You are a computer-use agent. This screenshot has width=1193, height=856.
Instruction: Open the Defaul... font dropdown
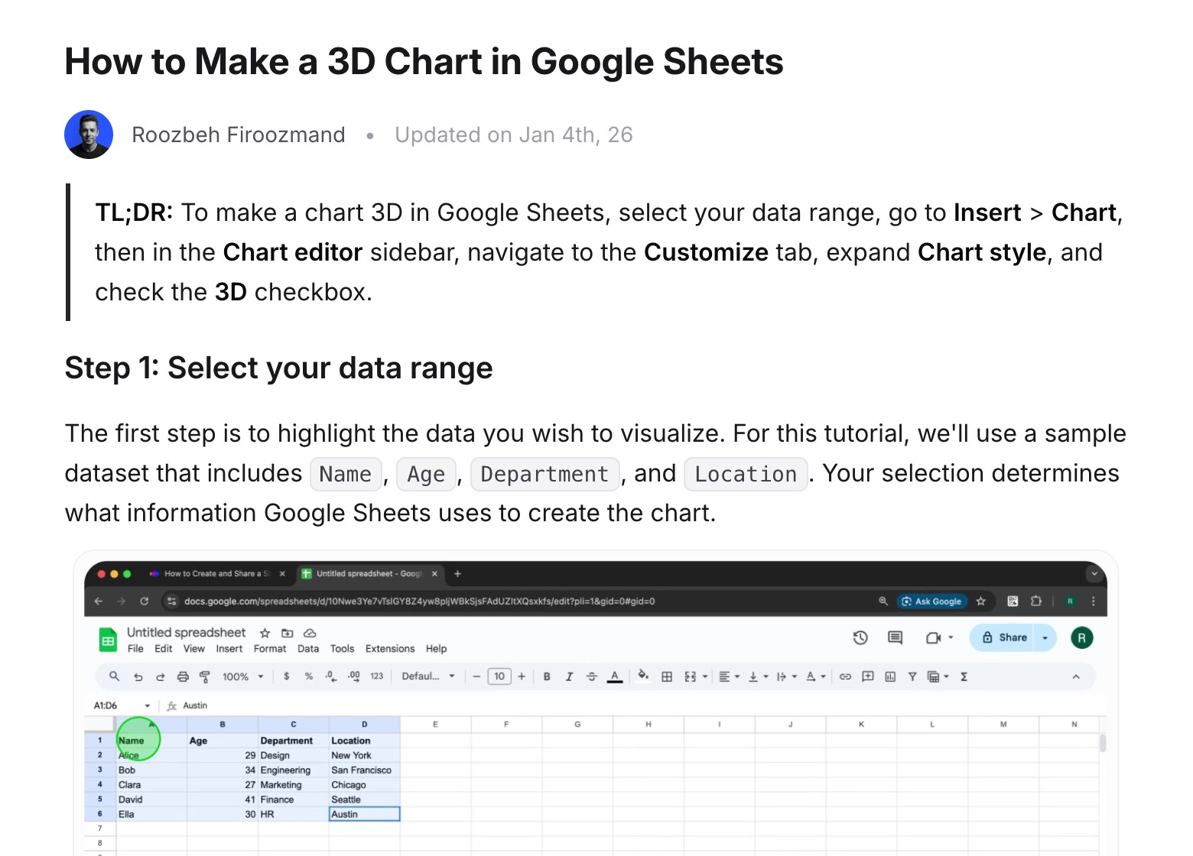[428, 676]
